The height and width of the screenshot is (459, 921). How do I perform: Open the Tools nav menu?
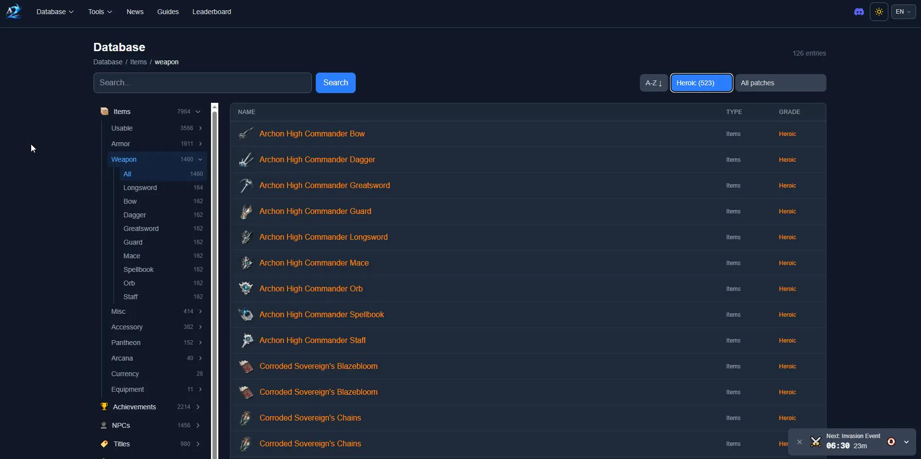100,12
